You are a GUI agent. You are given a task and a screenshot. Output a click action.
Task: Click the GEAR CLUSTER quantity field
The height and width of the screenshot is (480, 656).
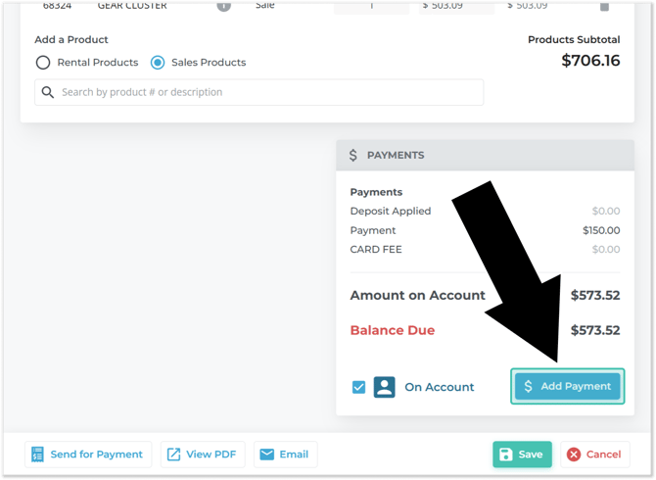[x=372, y=6]
